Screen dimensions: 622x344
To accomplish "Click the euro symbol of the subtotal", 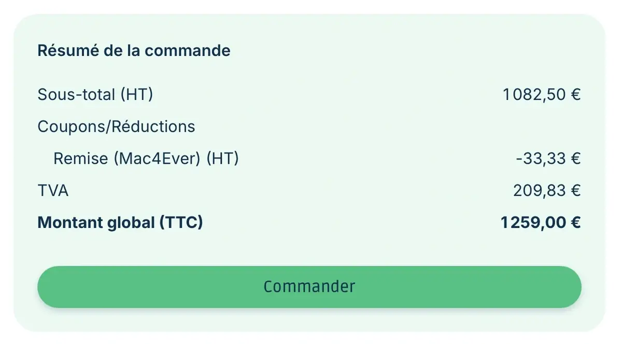I will [x=574, y=95].
